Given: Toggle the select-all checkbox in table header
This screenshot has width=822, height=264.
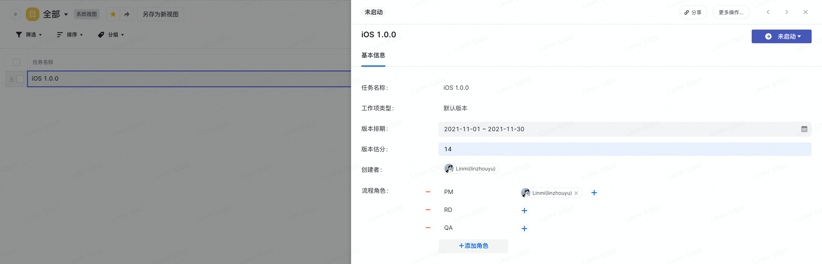Looking at the screenshot, I should pos(16,62).
